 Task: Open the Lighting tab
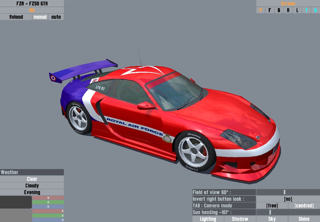point(208,219)
